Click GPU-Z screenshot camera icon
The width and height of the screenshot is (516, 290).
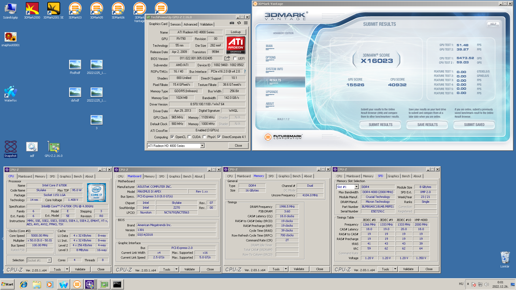[x=232, y=23]
